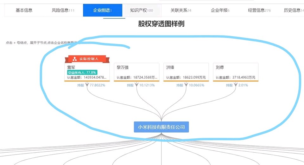Click the 受益所有人: 77.8% badge
This screenshot has height=165, width=304.
(82, 72)
